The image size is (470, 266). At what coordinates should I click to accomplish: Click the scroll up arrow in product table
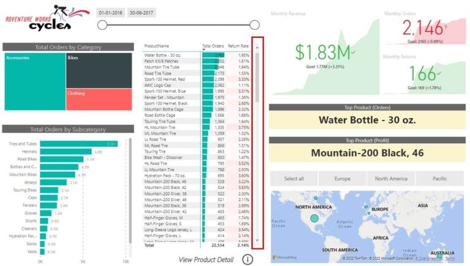[258, 46]
